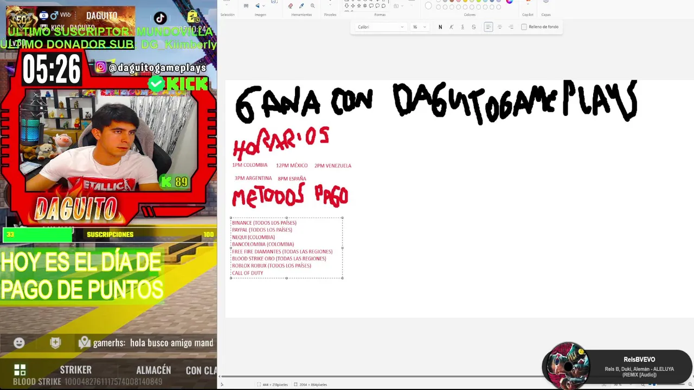Open the Copilot button in ribbon
Screen dimensions: 694x390
(528, 3)
